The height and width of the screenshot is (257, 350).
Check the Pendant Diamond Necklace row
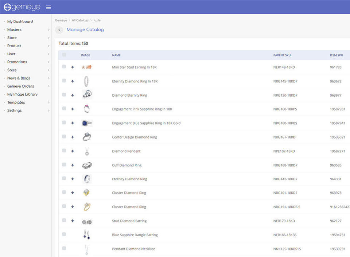64,248
